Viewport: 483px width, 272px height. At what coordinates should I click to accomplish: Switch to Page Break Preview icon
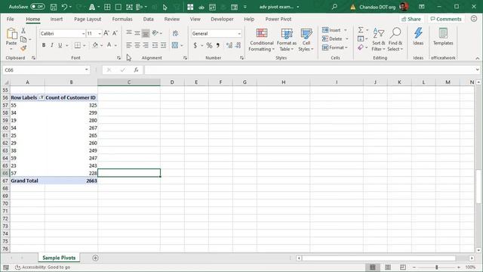coord(402,267)
